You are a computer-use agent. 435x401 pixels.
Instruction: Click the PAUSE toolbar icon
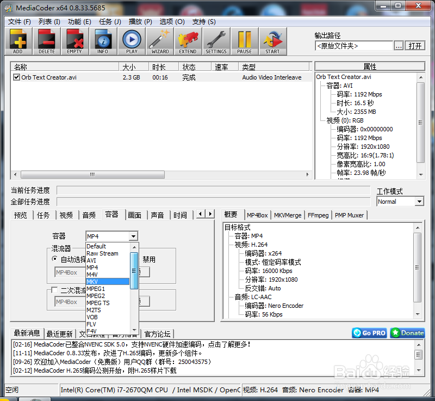click(x=244, y=41)
